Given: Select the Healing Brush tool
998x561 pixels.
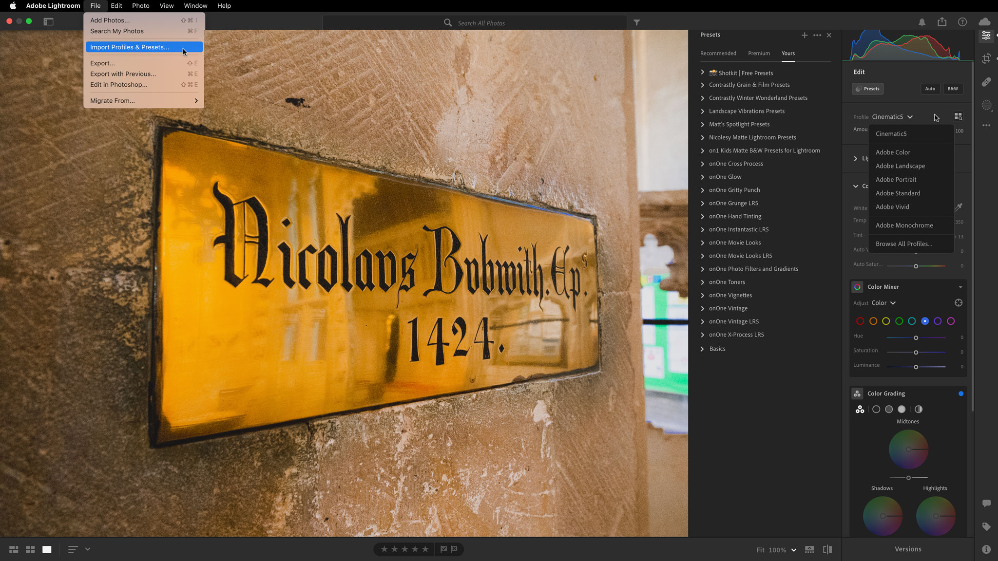Looking at the screenshot, I should click(986, 82).
